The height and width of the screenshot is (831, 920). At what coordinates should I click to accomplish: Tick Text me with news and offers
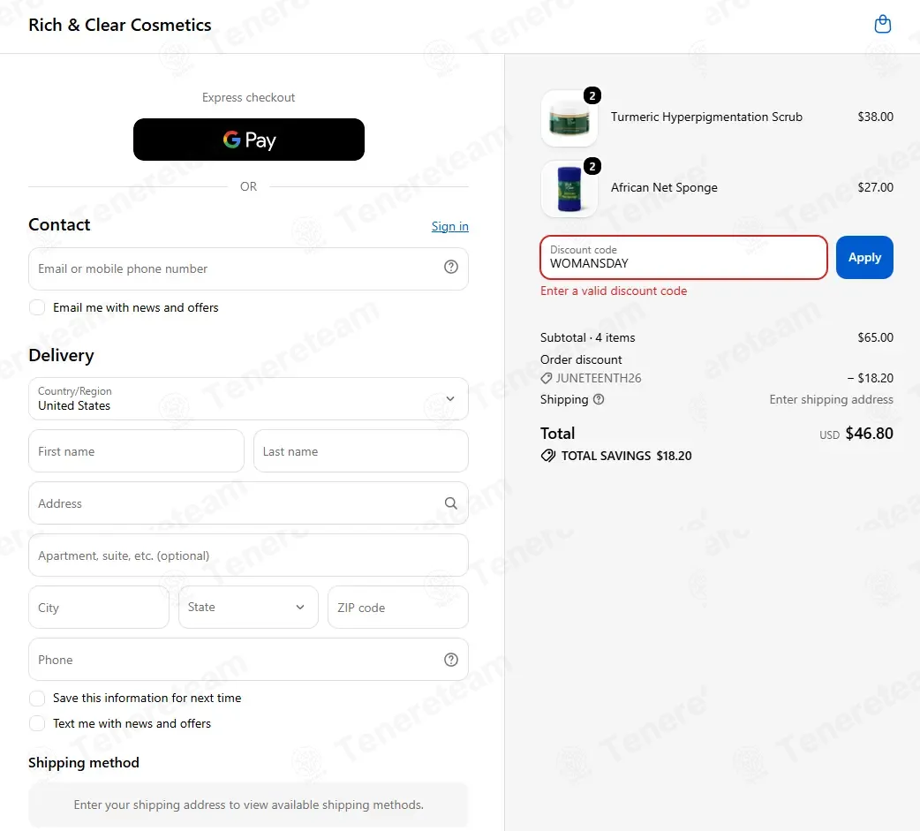coord(37,723)
